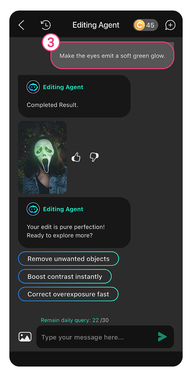Image resolution: width=192 pixels, height=377 pixels.
Task: Tap the Editing Agent header title
Action: [96, 25]
